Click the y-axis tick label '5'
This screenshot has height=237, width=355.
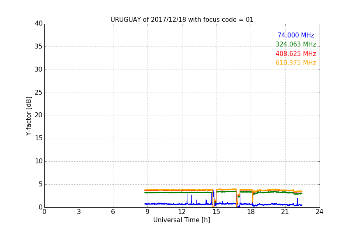pos(41,184)
